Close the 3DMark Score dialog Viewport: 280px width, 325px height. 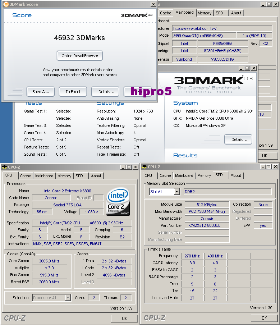153,4
